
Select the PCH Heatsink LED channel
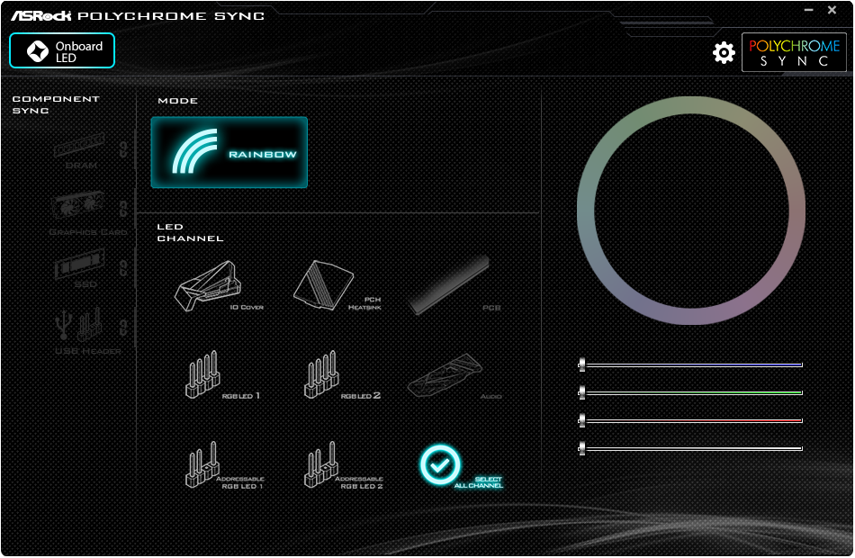point(337,286)
